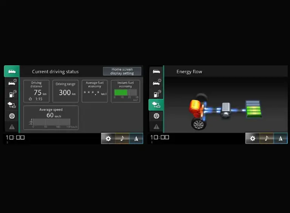
Task: Open navigation arrow on left screen
Action: click(x=136, y=138)
